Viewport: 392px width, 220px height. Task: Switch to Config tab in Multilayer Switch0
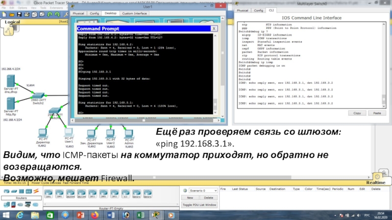258,10
